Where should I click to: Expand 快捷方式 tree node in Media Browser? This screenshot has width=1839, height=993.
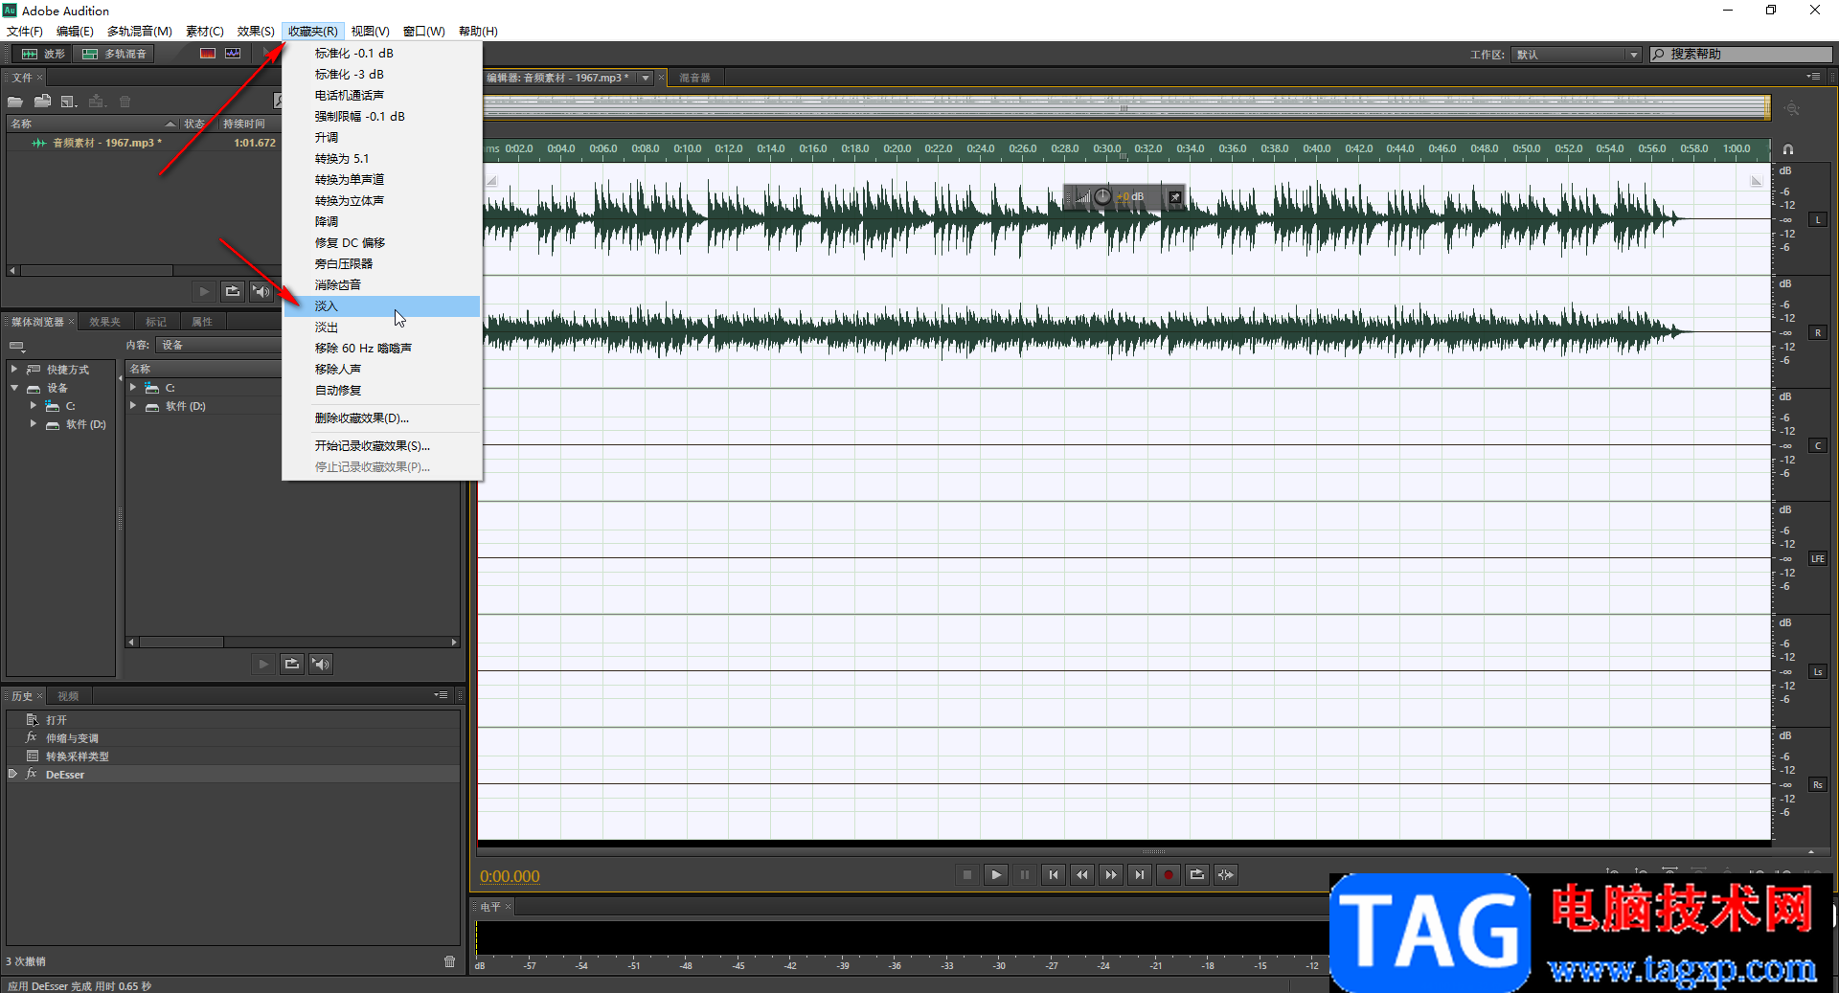tap(14, 369)
